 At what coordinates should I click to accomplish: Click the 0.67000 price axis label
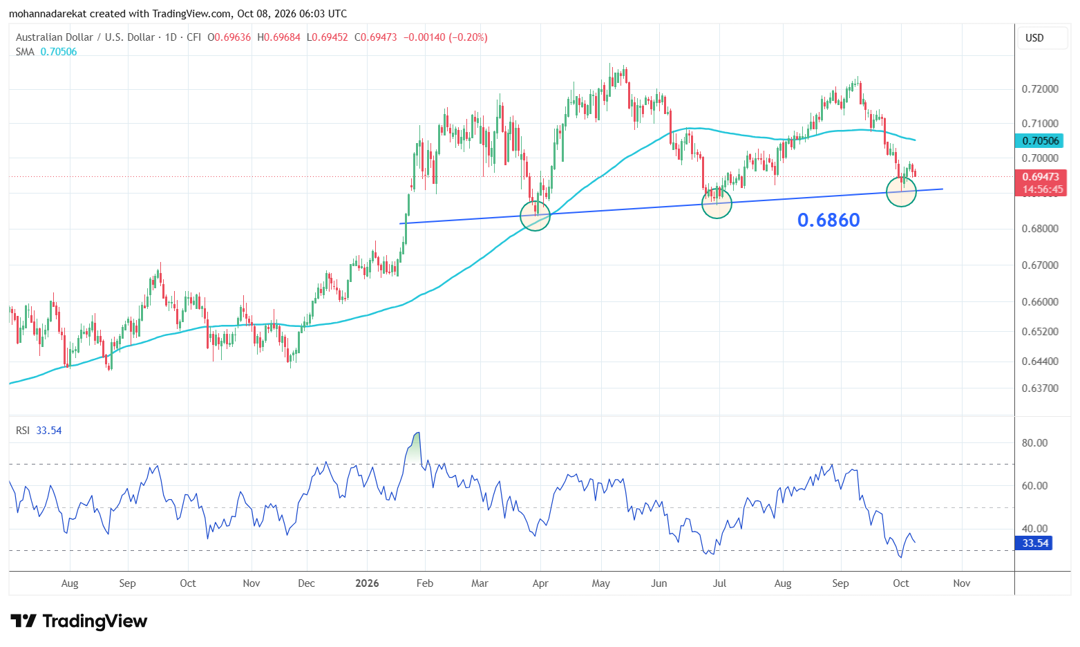tap(1040, 265)
